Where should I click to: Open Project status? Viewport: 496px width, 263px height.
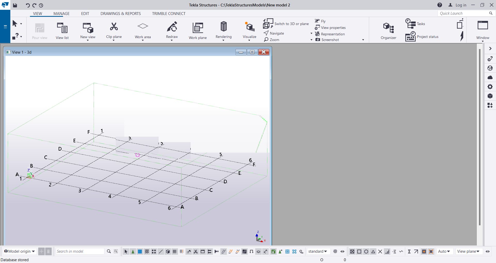coord(422,36)
